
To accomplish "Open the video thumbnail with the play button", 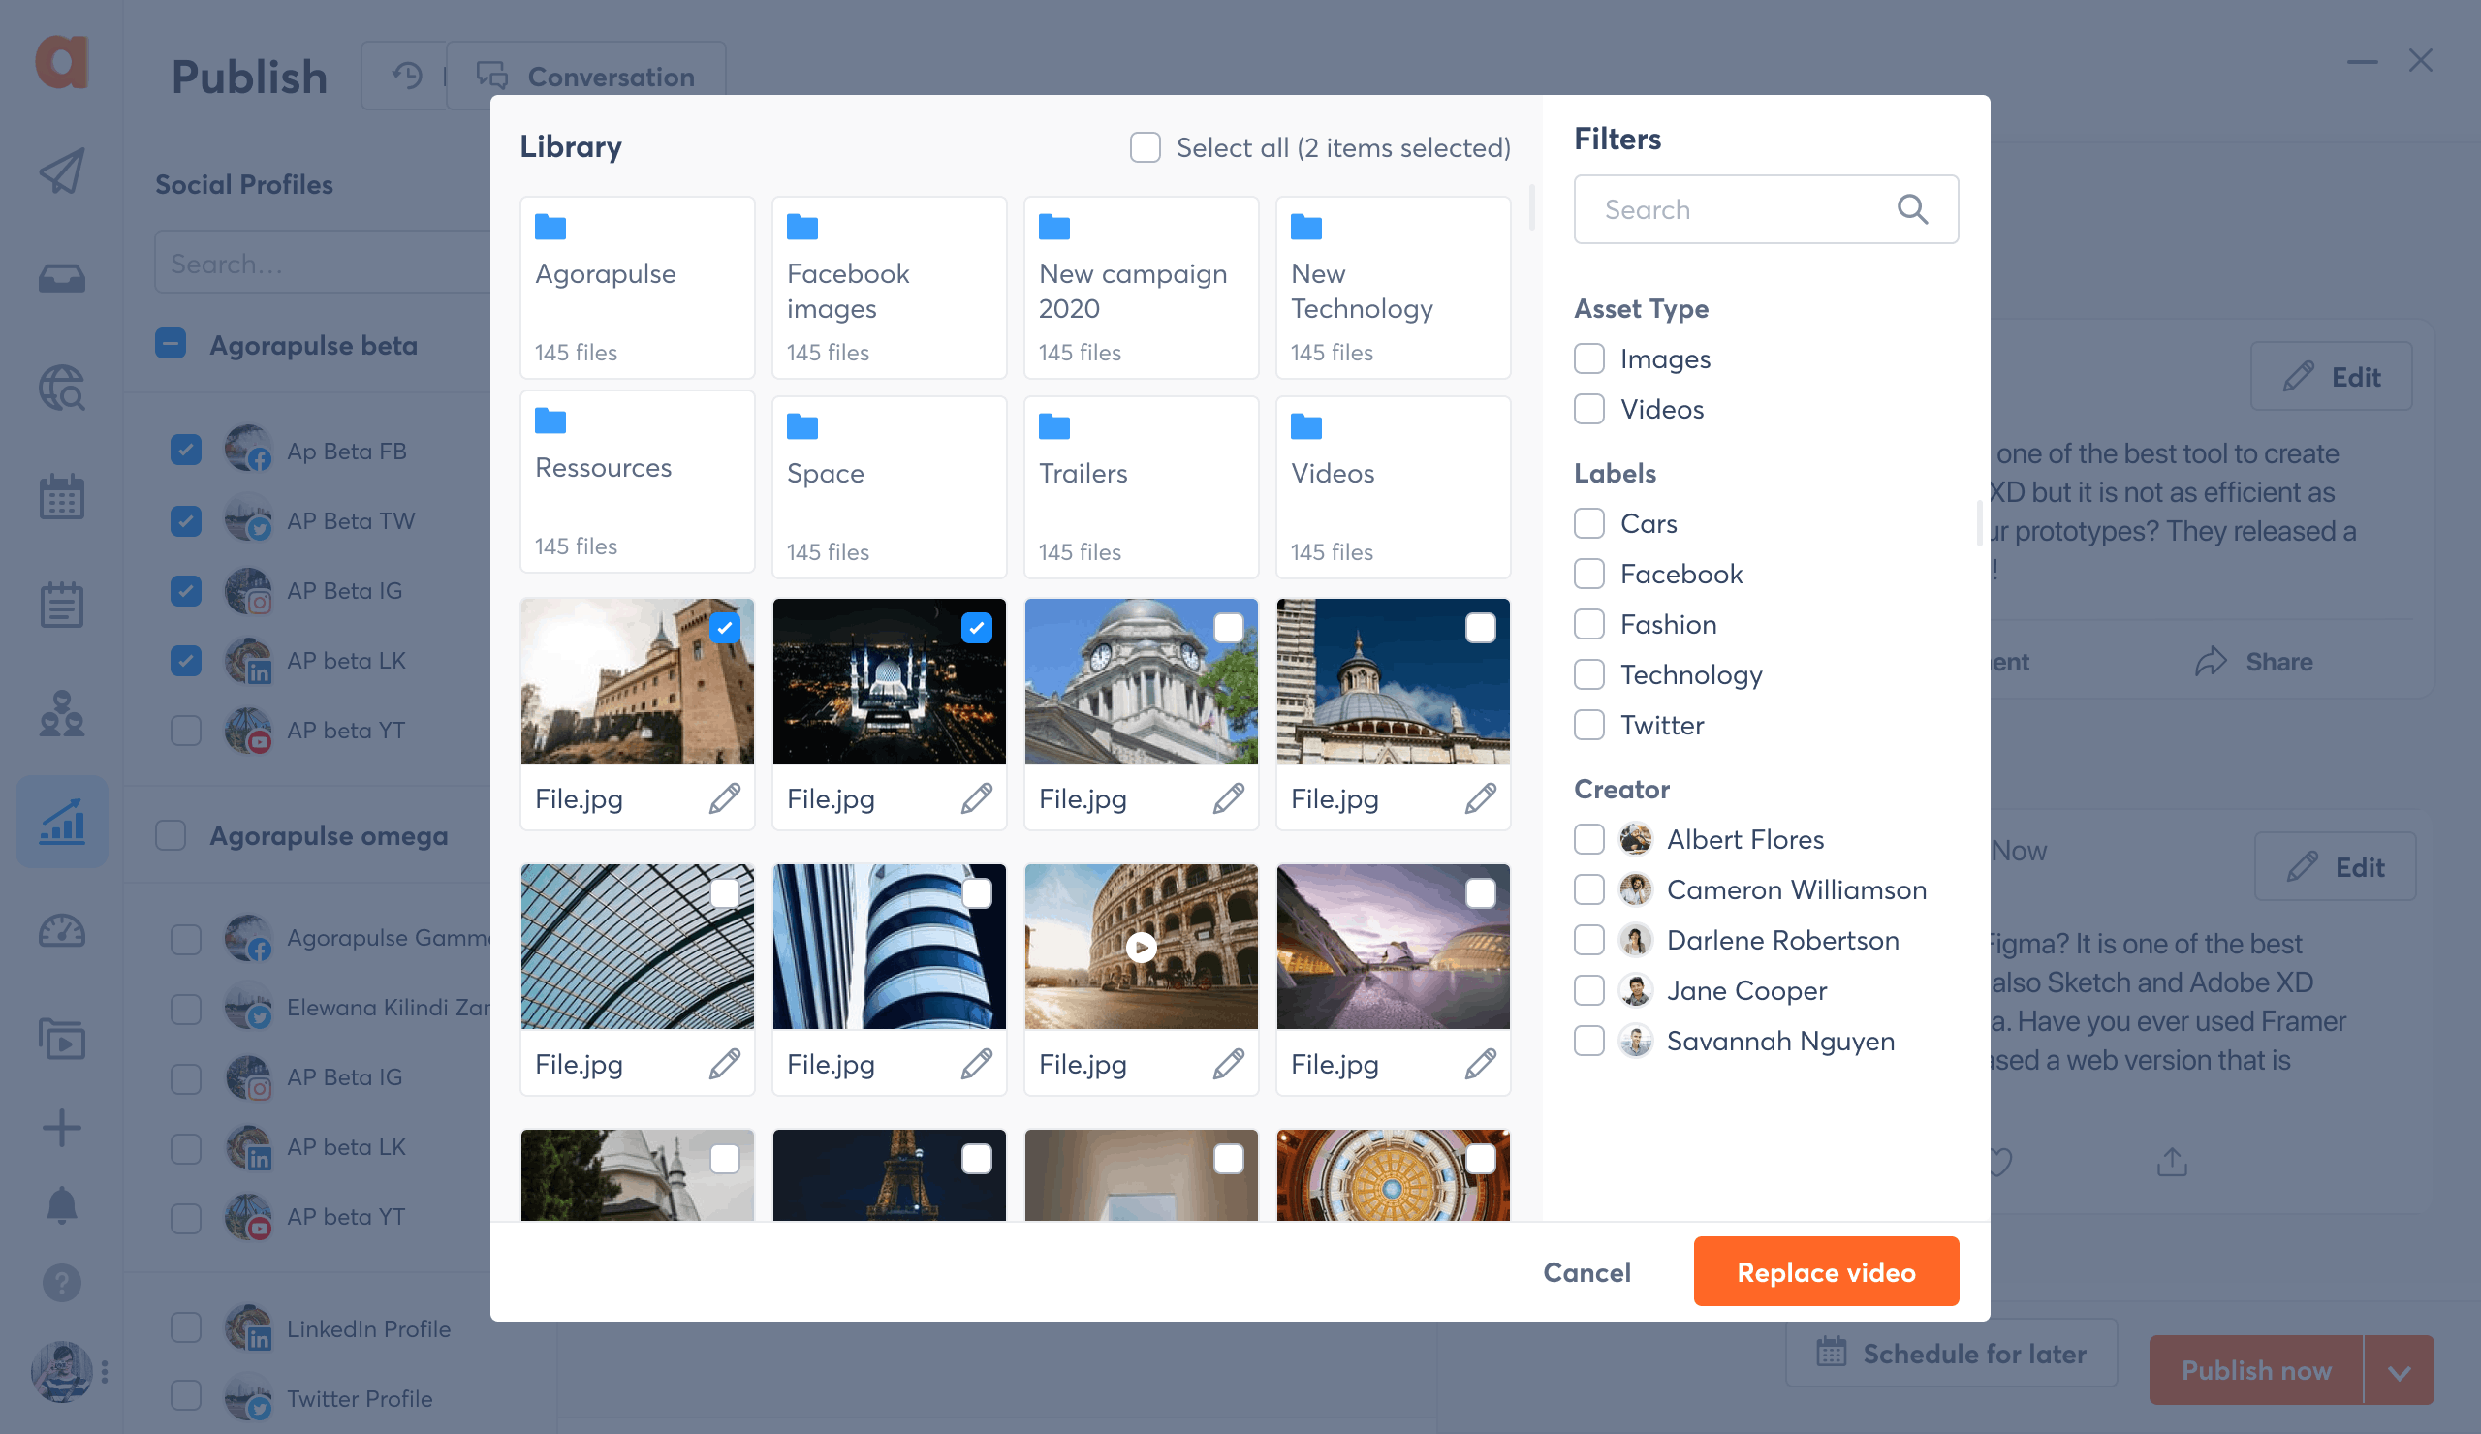I will click(1140, 947).
